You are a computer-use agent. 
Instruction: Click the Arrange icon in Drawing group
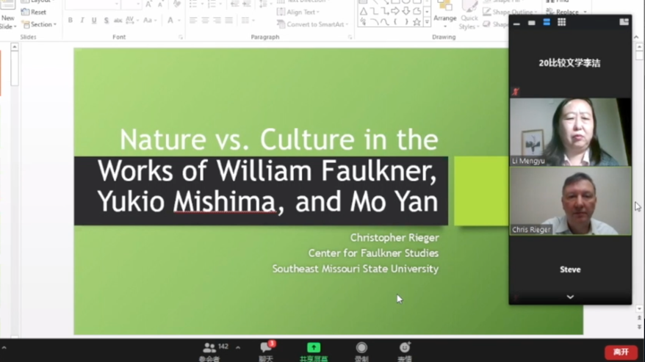(444, 12)
